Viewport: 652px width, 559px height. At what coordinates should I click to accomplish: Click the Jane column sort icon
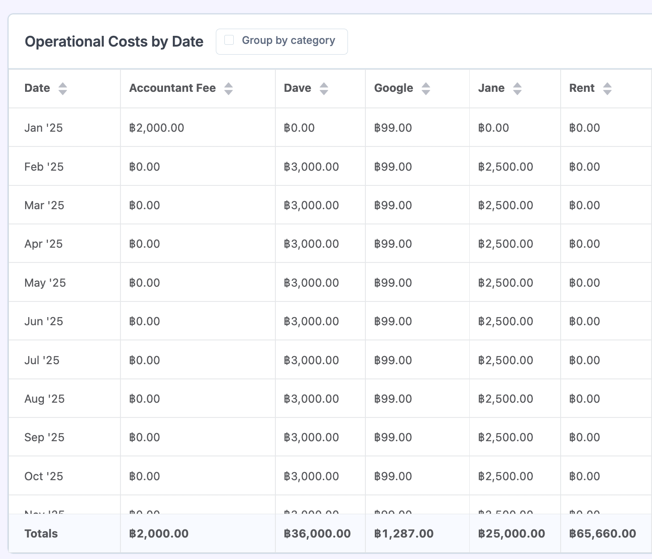(x=517, y=89)
